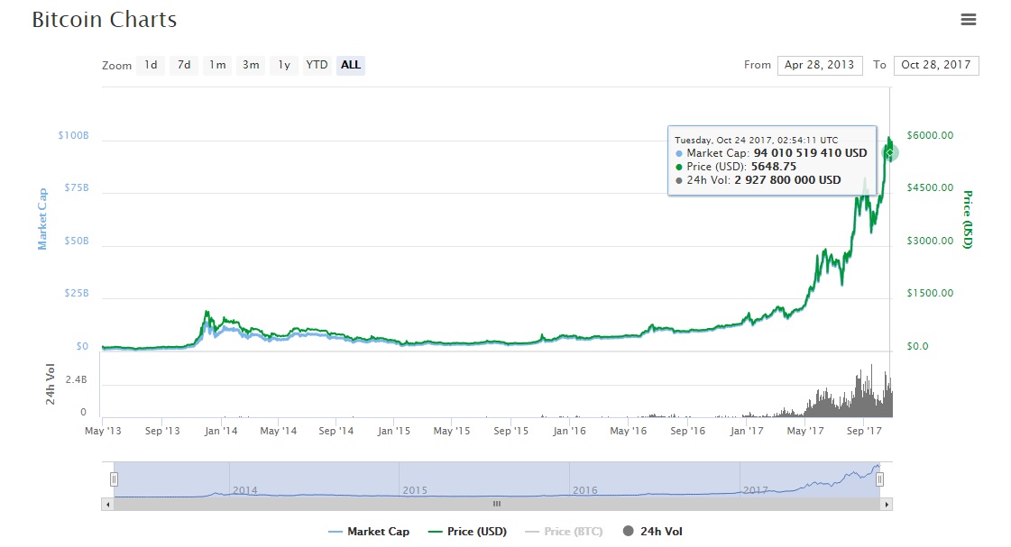Toggle the Market Cap series in legend
This screenshot has width=1011, height=547.
tap(369, 532)
